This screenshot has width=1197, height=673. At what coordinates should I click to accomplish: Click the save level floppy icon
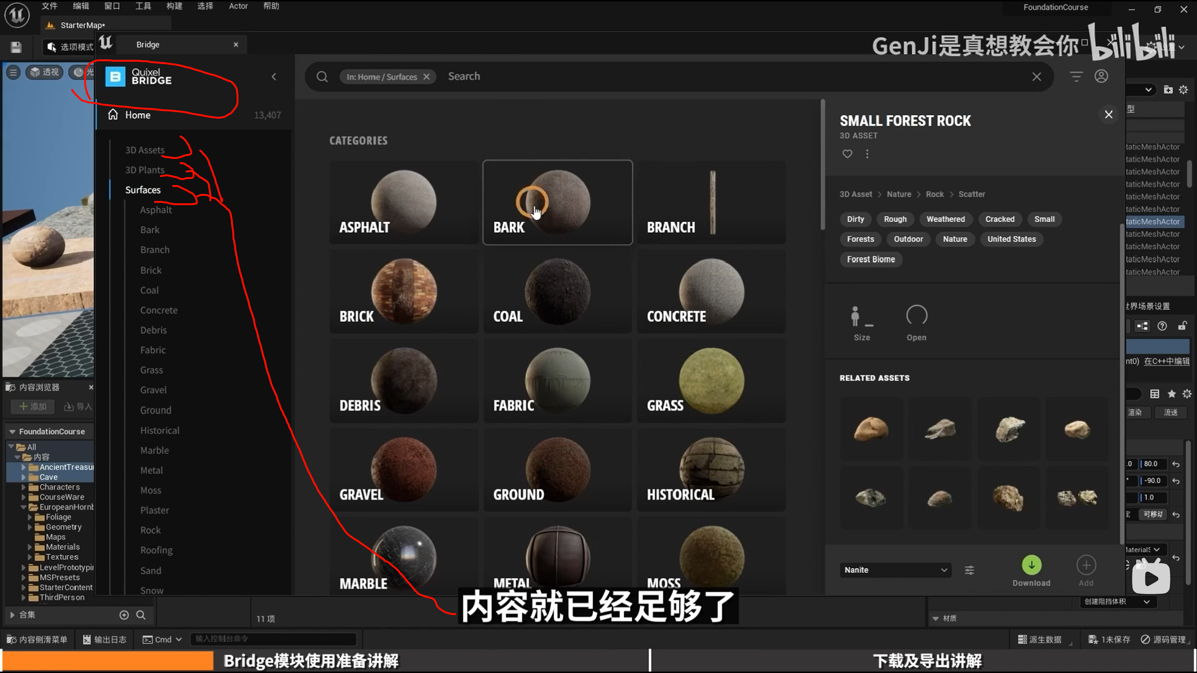(16, 47)
